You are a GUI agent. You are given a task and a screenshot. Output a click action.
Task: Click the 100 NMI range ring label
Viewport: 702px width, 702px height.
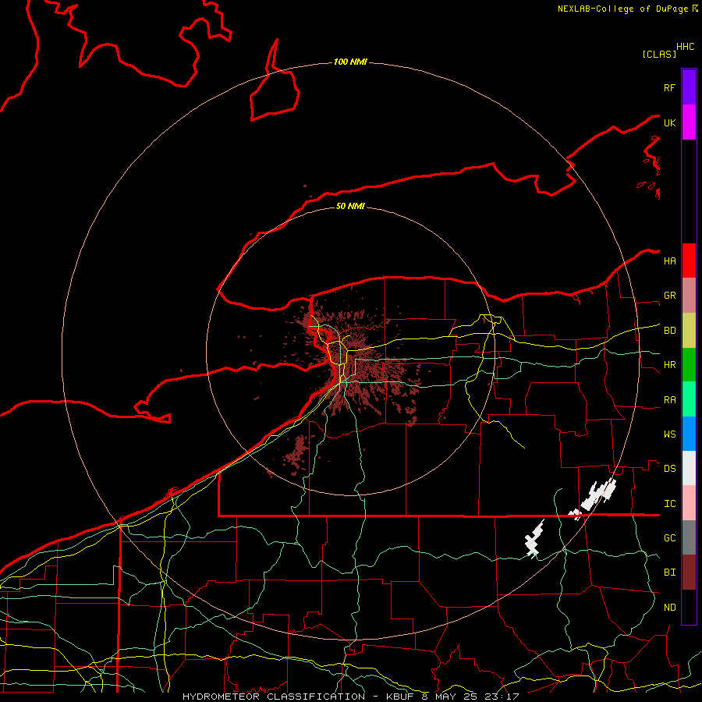pyautogui.click(x=350, y=62)
